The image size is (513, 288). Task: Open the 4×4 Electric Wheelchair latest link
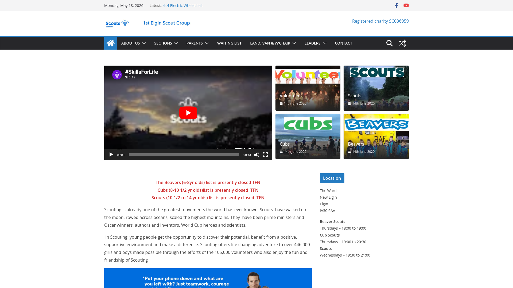pyautogui.click(x=183, y=6)
